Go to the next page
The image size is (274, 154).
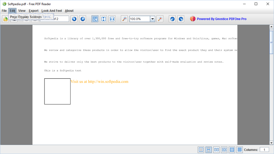(74, 19)
